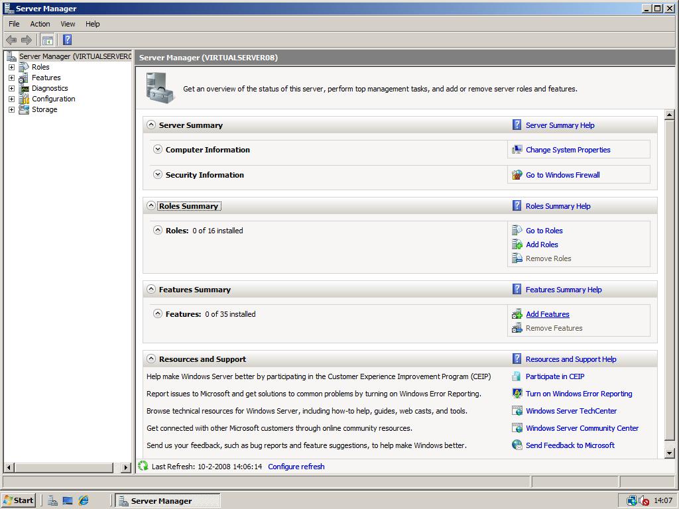Open the File menu

(14, 24)
